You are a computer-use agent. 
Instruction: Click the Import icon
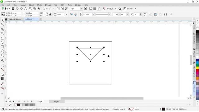58,9
